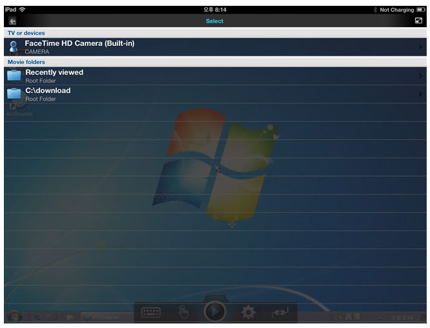The image size is (430, 328).
Task: Click the 'CAMERA' subtitle text
Action: (37, 52)
